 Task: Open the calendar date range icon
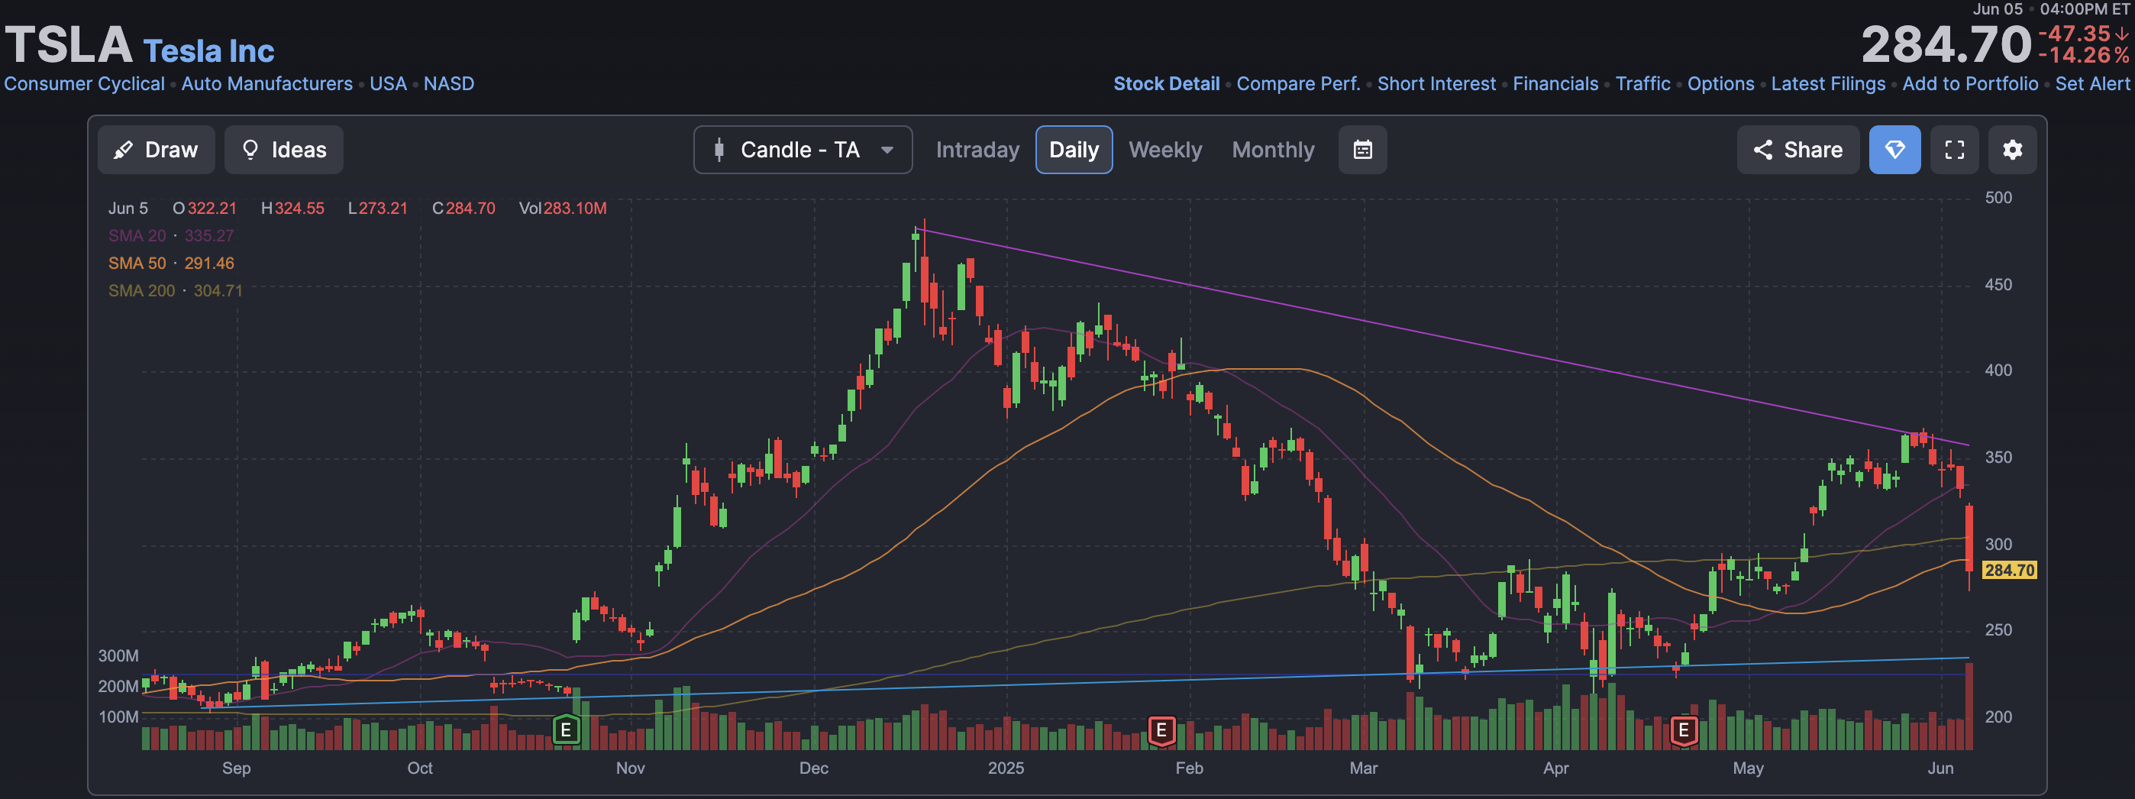click(1362, 150)
